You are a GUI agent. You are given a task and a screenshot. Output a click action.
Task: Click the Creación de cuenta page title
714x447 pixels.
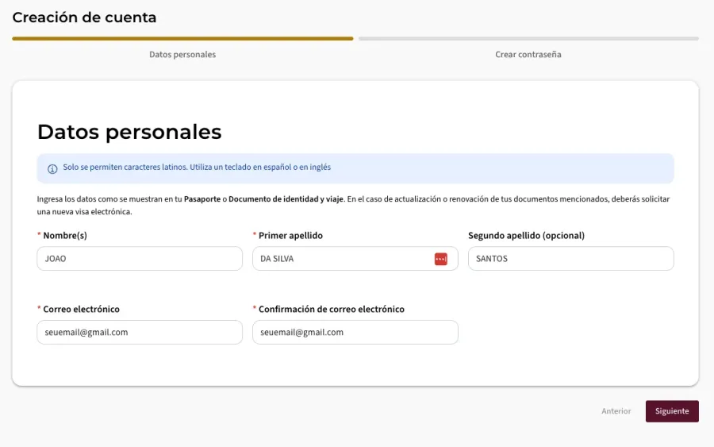point(84,17)
